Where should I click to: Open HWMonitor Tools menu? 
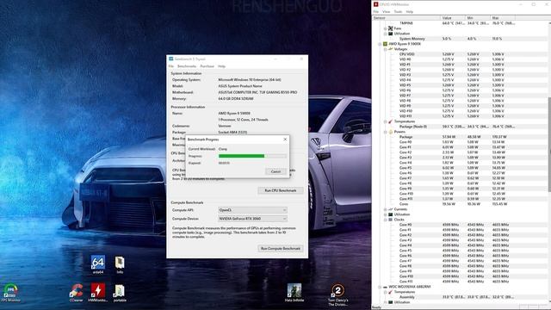coord(398,11)
